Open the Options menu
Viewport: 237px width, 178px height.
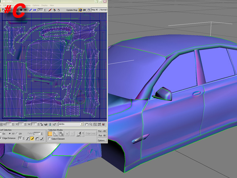(36, 5)
